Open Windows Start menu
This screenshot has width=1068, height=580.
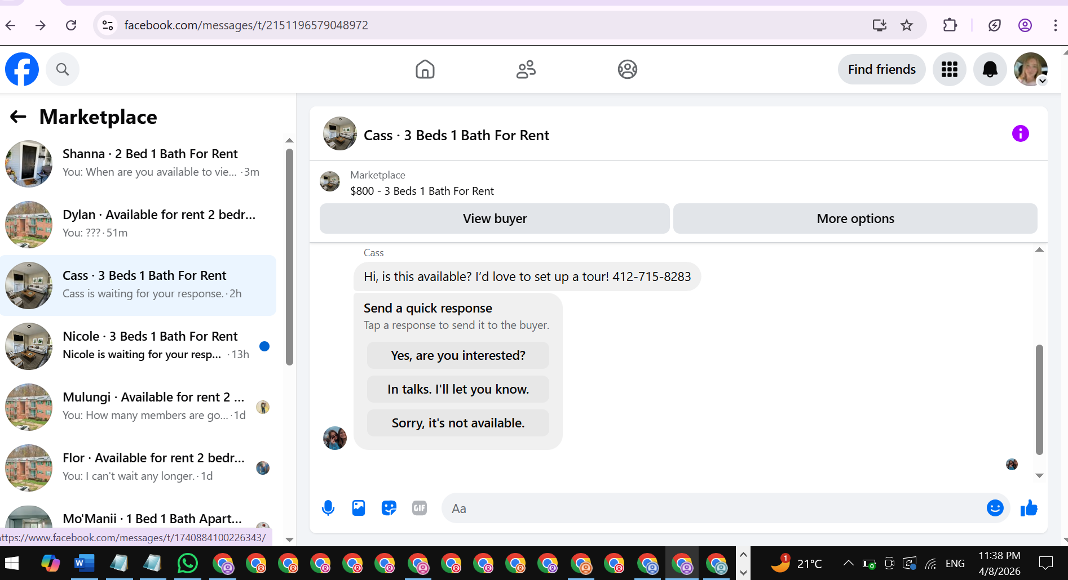12,563
